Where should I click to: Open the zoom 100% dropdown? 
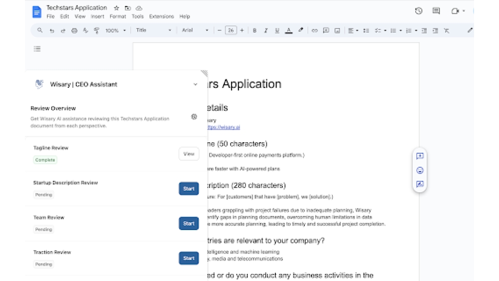116,30
